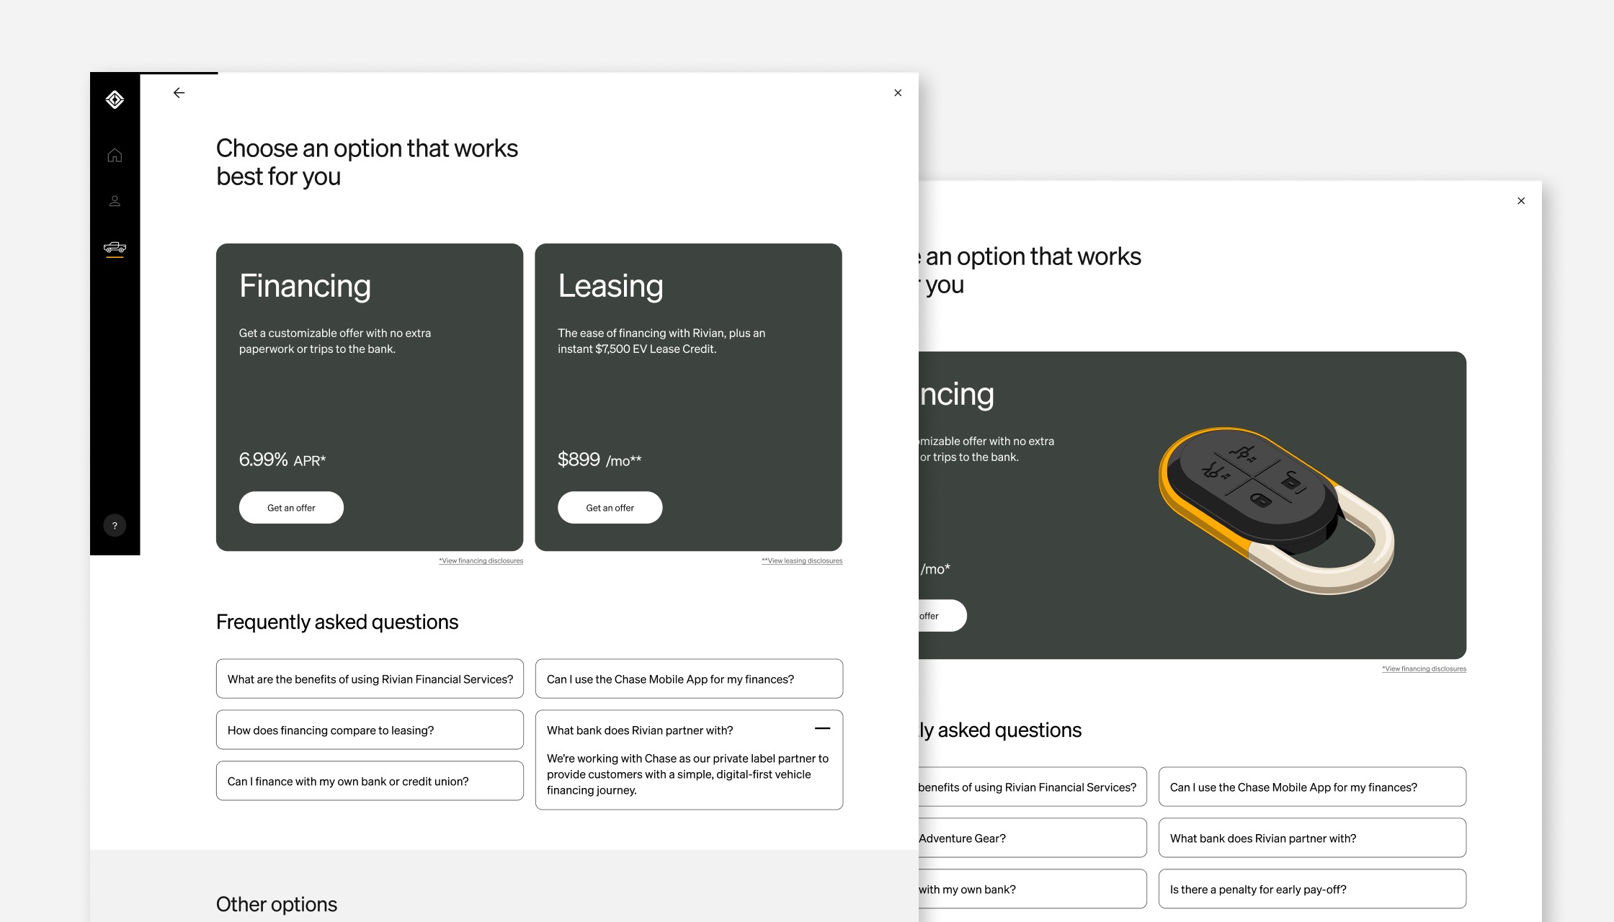Screen dimensions: 1614x922
Task: Close the right overlapping panel
Action: [x=1521, y=201]
